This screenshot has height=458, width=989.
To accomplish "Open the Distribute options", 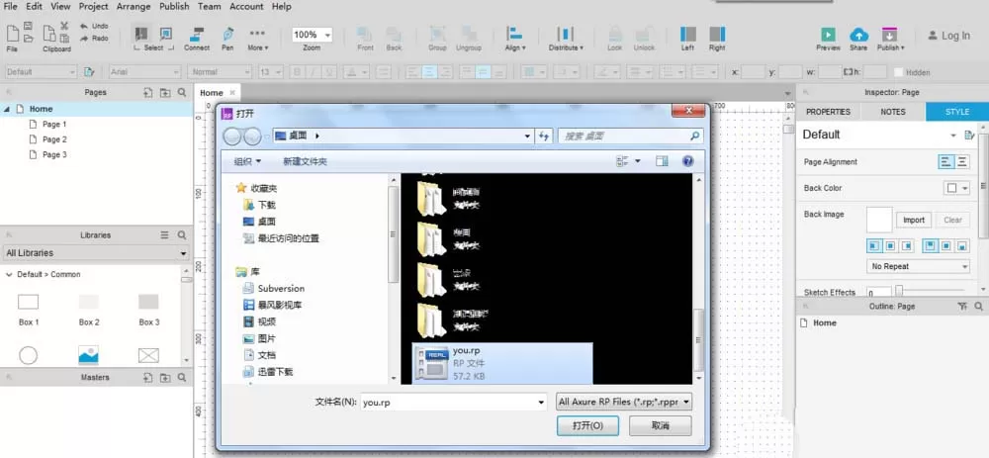I will coord(566,38).
